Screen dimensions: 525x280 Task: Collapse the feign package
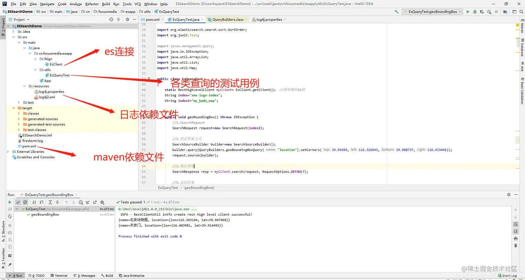(35, 59)
